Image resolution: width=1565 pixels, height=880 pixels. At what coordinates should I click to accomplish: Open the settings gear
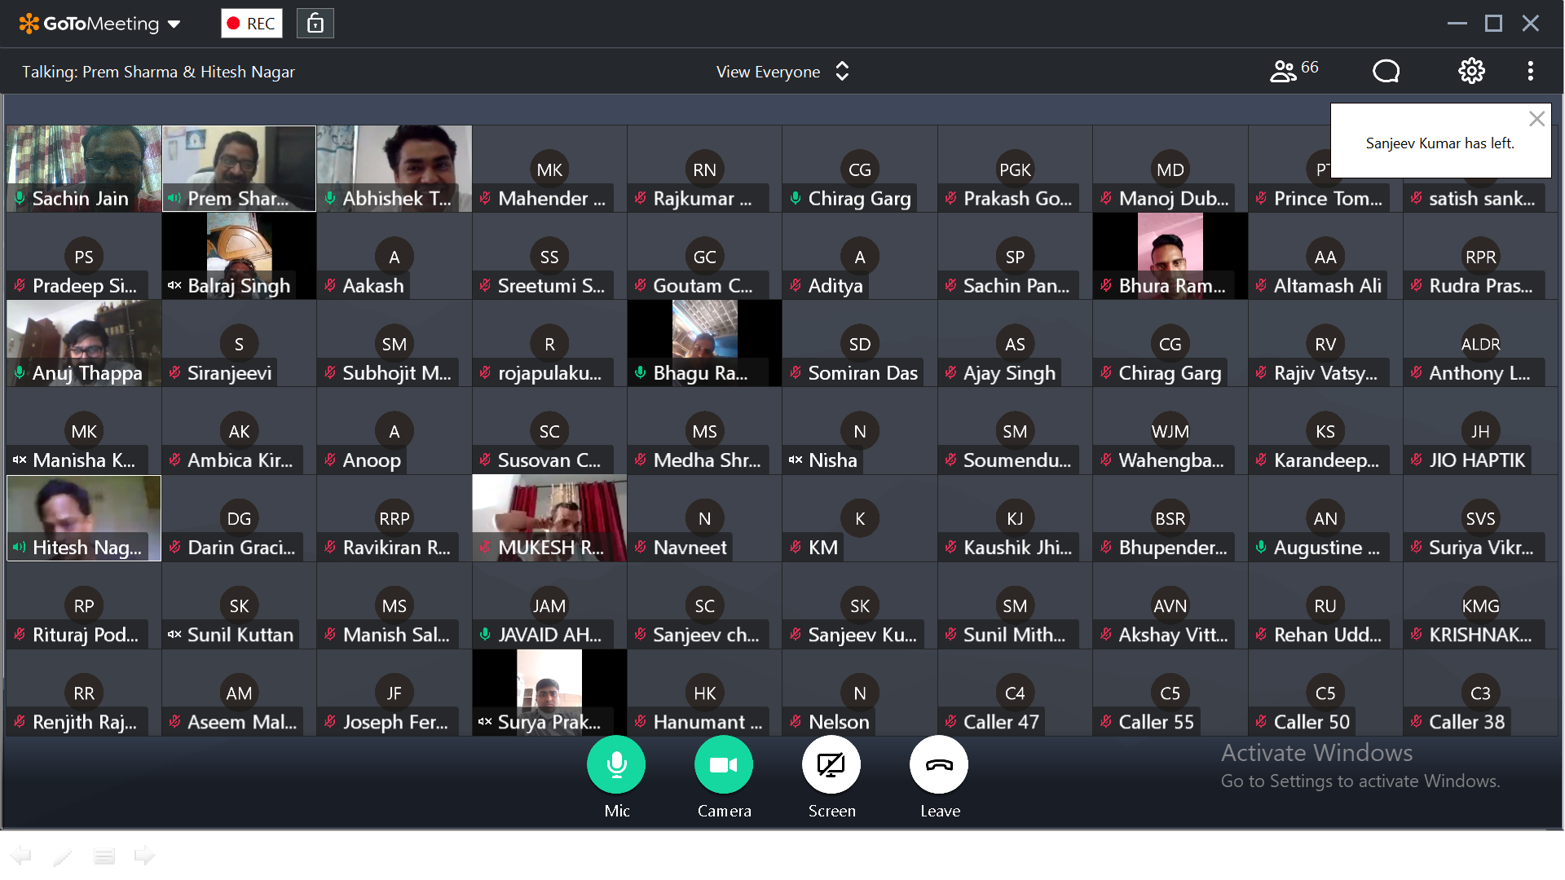1471,71
